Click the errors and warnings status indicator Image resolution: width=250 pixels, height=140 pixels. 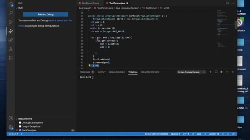14,134
